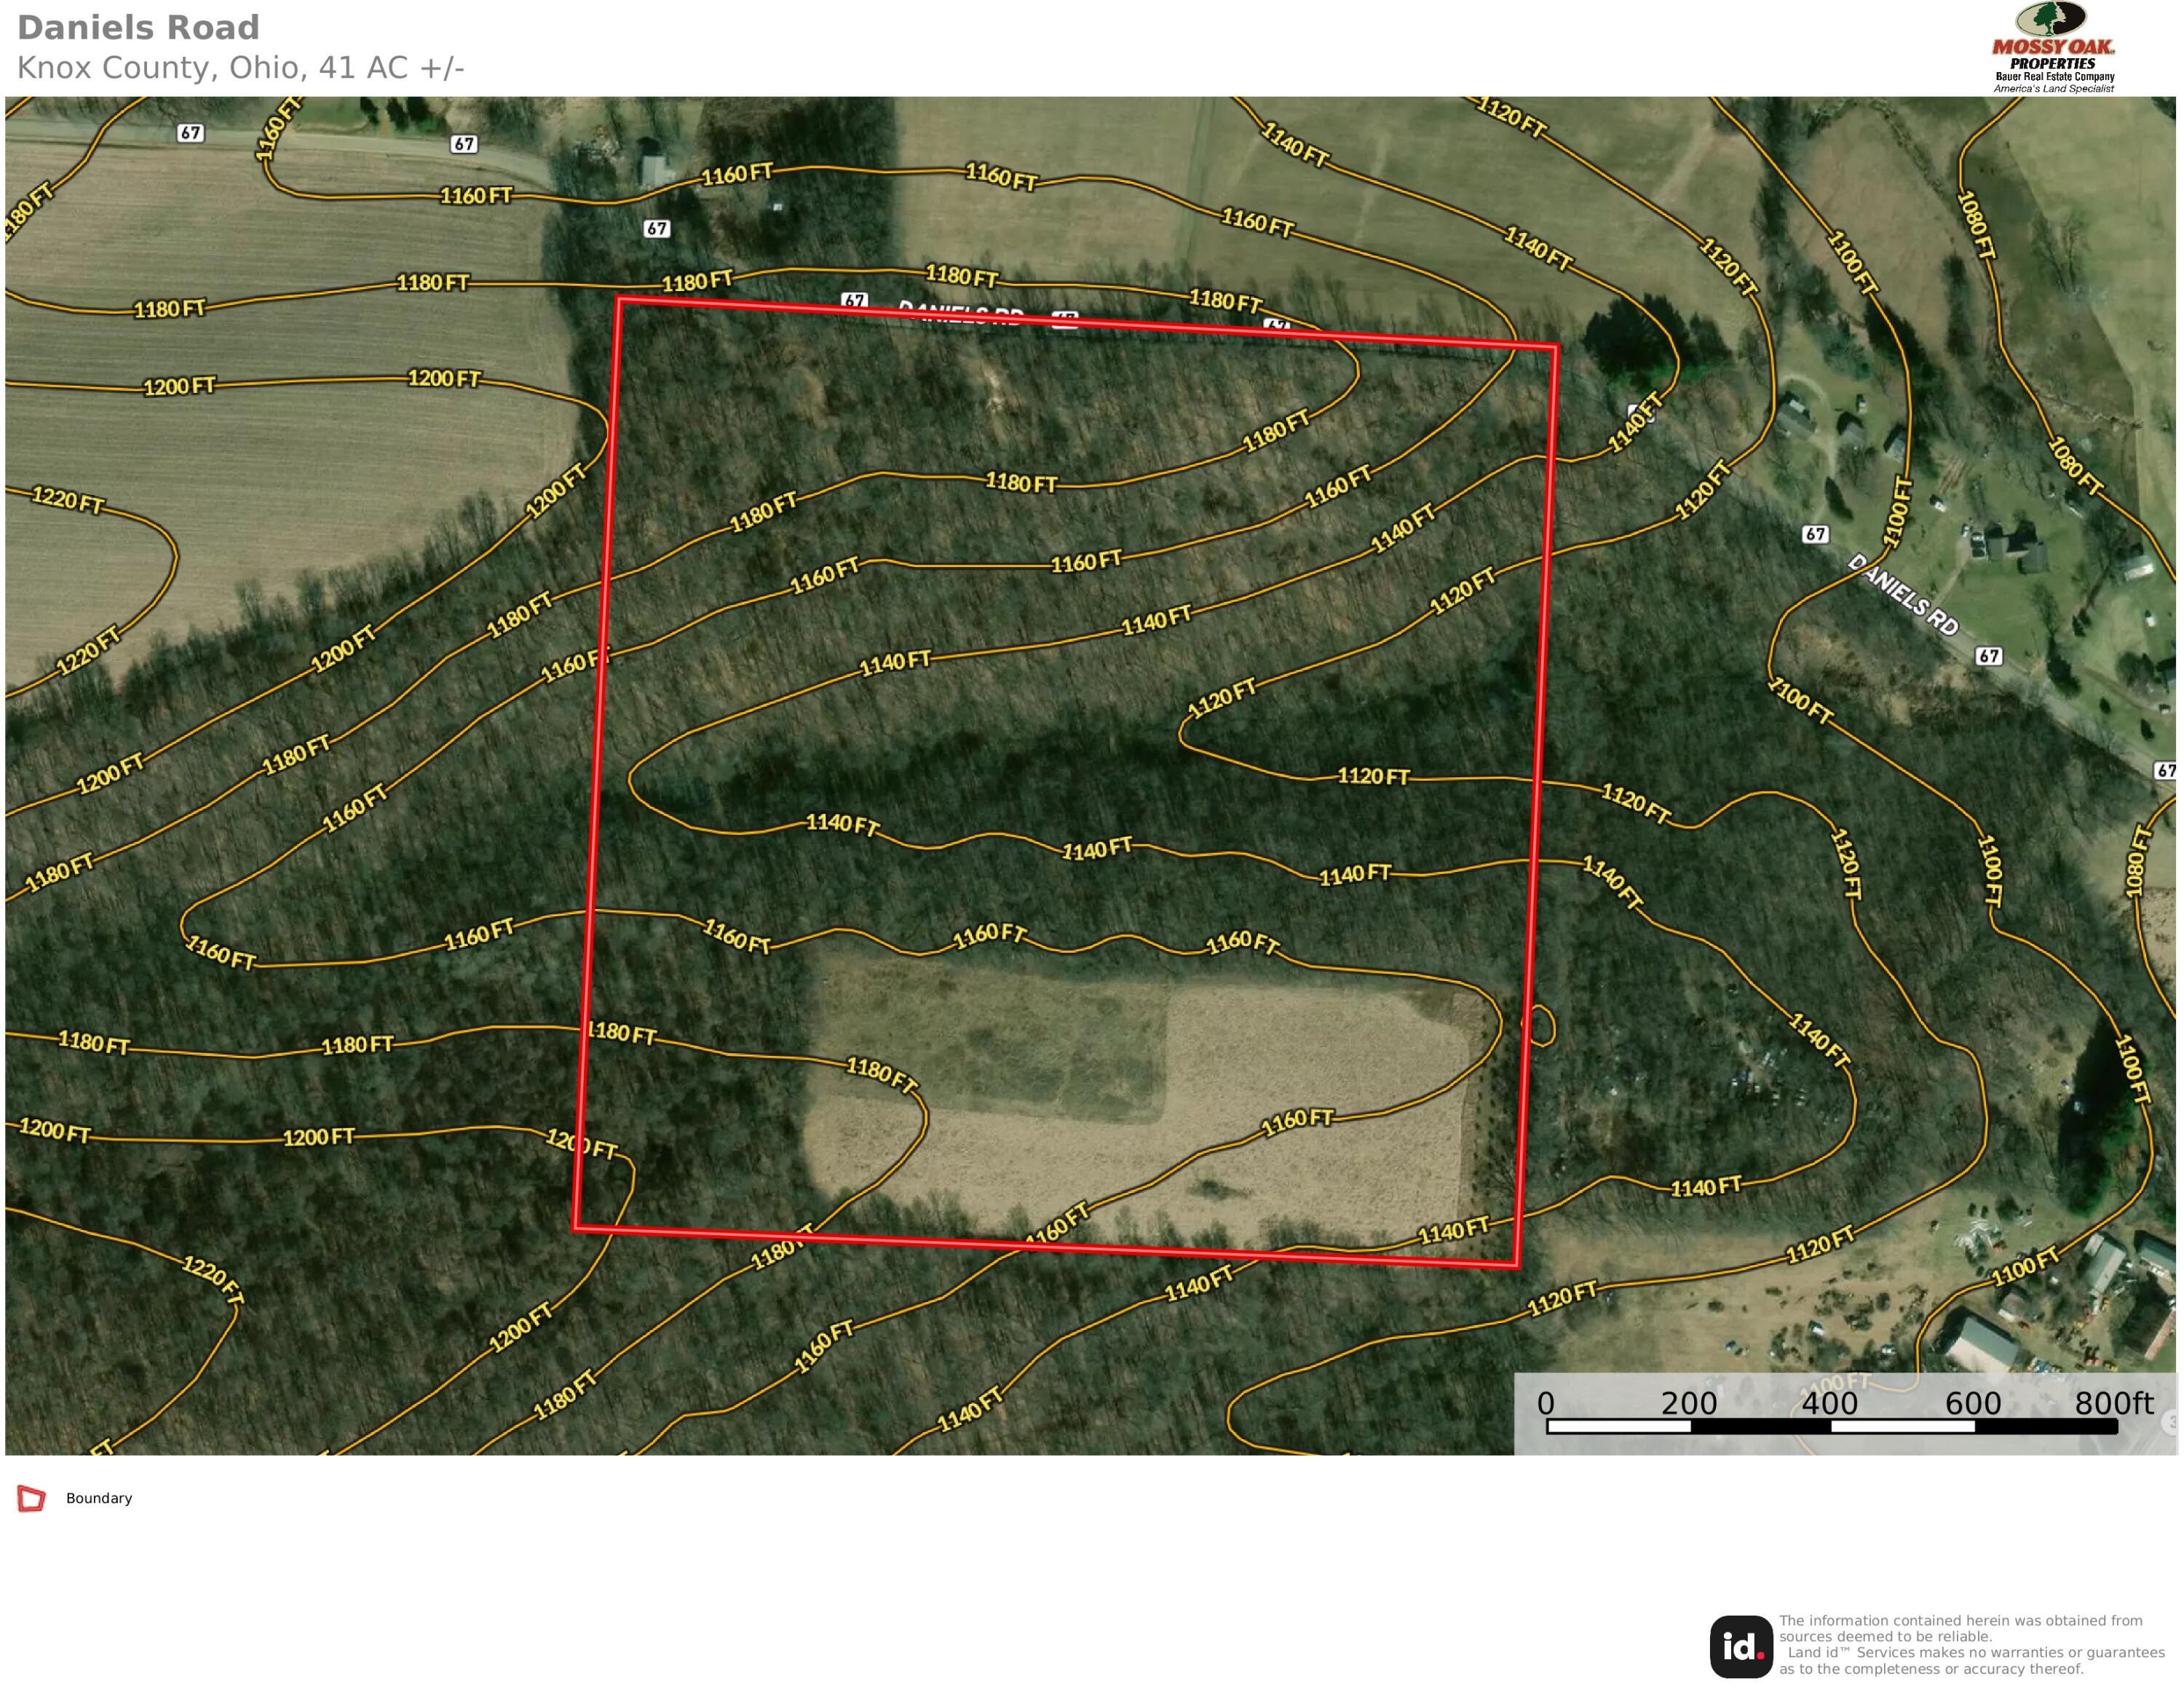The width and height of the screenshot is (2184, 1687).
Task: Click the "Boundary" legend label
Action: 99,1498
